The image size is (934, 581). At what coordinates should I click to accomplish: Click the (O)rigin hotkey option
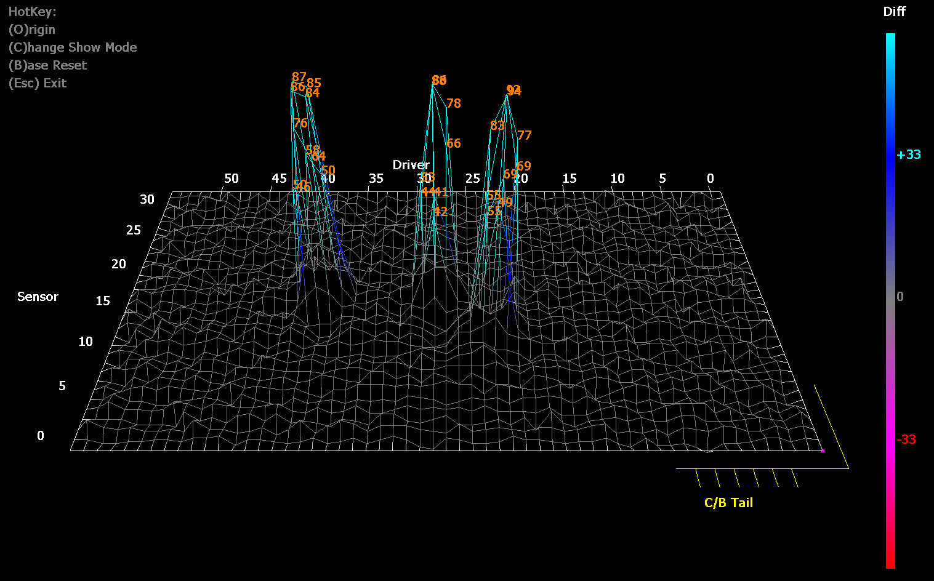pos(32,29)
